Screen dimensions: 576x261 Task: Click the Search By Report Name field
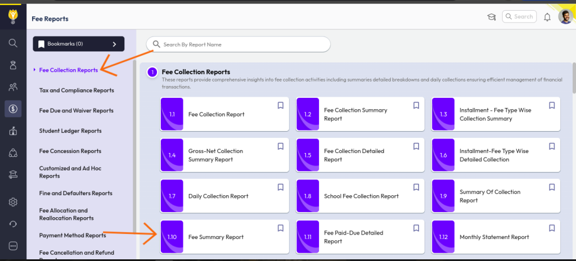coord(238,44)
